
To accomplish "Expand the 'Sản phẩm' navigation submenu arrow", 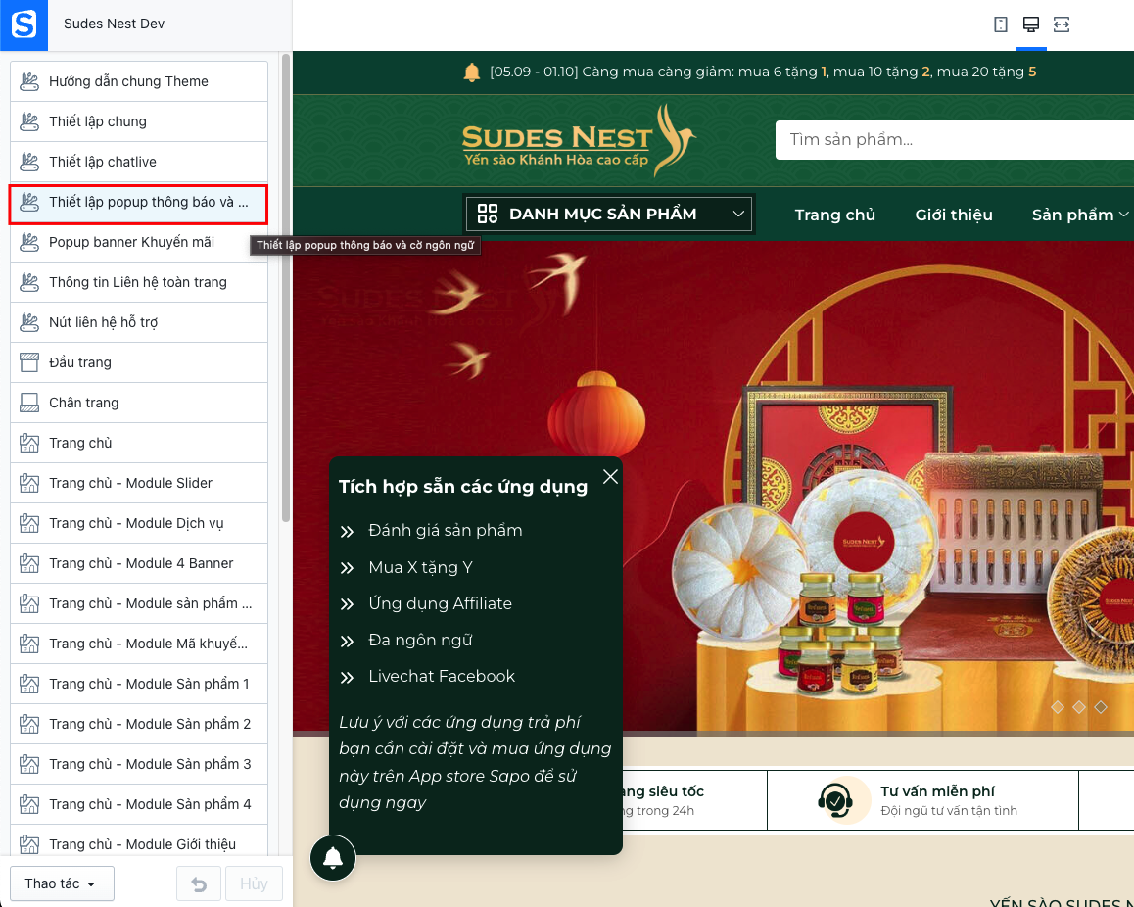I will pos(1123,215).
